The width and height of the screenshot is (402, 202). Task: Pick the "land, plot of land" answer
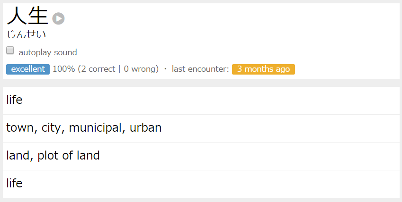[53, 156]
